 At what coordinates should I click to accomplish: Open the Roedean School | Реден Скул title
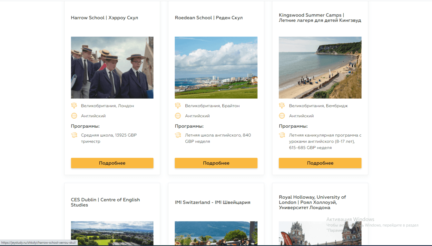(209, 18)
